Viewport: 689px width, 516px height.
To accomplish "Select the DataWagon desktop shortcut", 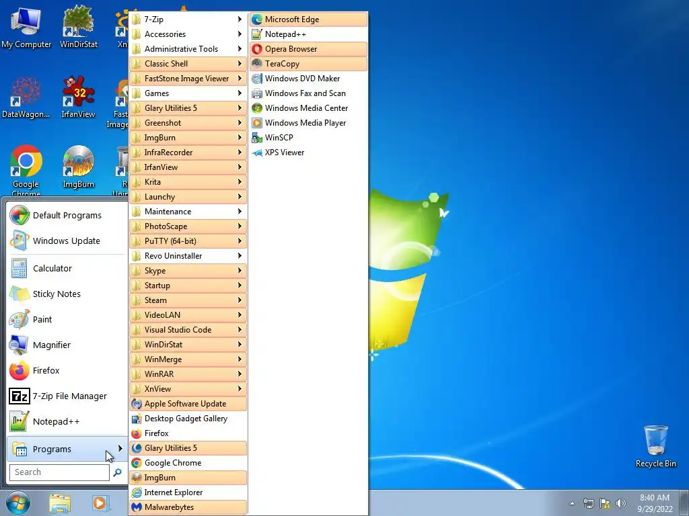I will point(26,97).
